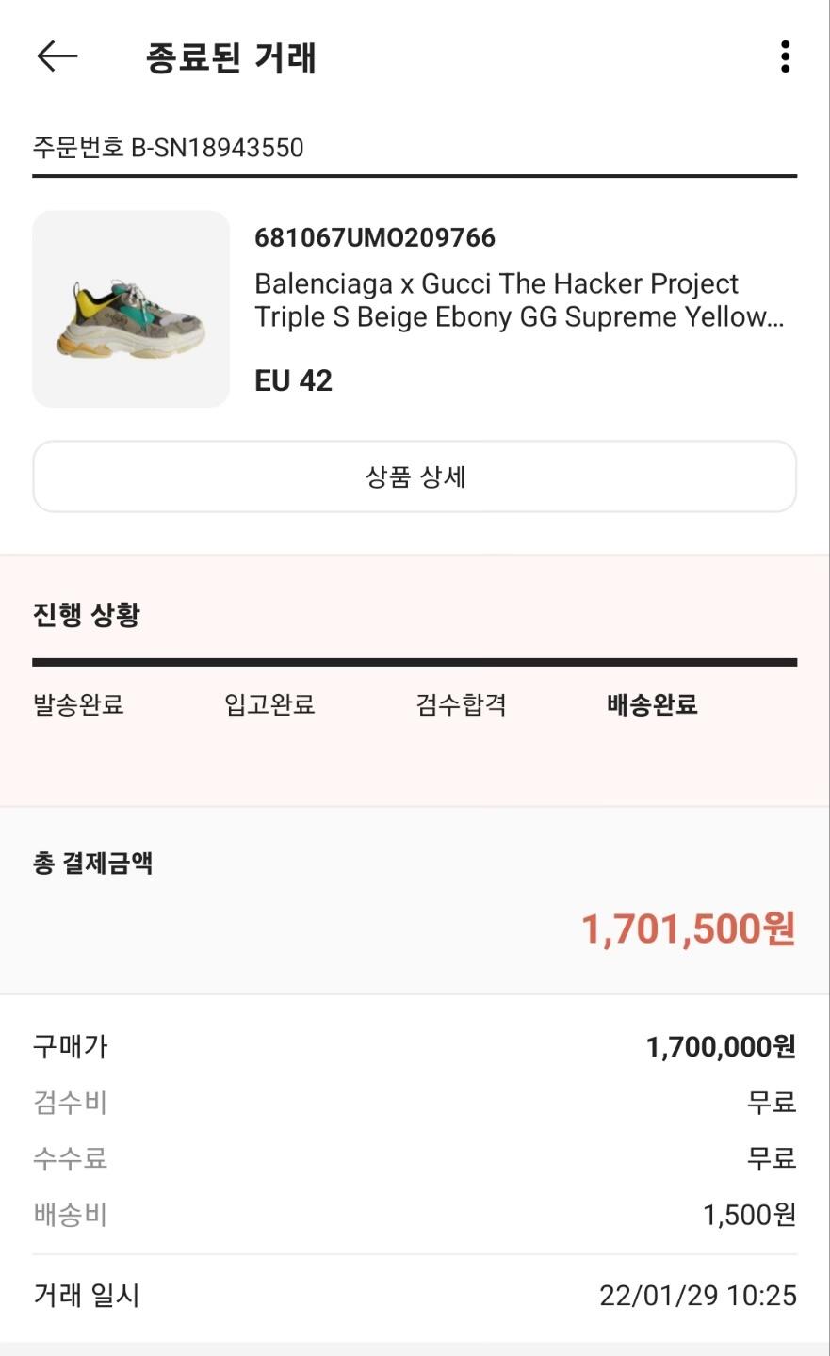Viewport: 830px width, 1356px height.
Task: Click the 입고완료 progress step
Action: coord(269,704)
